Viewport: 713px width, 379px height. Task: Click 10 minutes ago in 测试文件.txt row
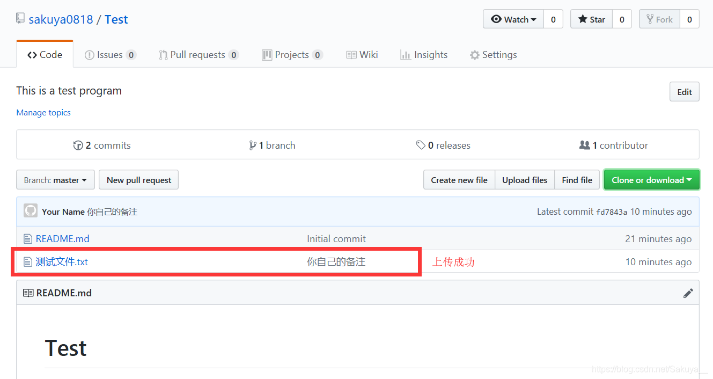pos(658,262)
